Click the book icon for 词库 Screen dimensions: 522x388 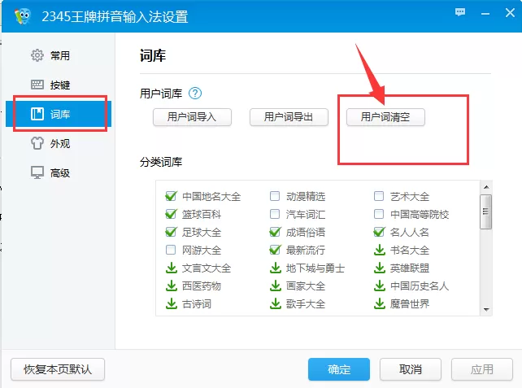(x=37, y=114)
